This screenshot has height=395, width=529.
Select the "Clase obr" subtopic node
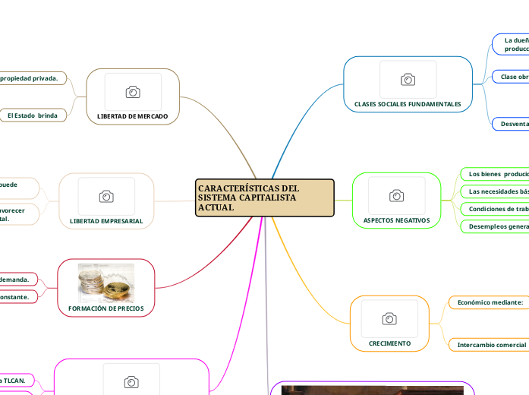click(512, 77)
